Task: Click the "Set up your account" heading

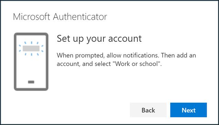Action: pyautogui.click(x=99, y=39)
